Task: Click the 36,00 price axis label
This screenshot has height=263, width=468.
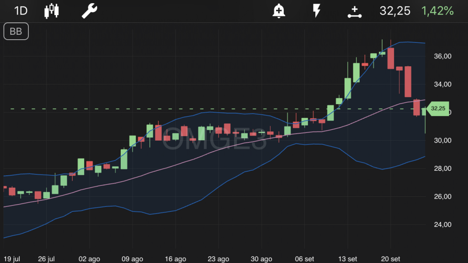Action: (442, 56)
